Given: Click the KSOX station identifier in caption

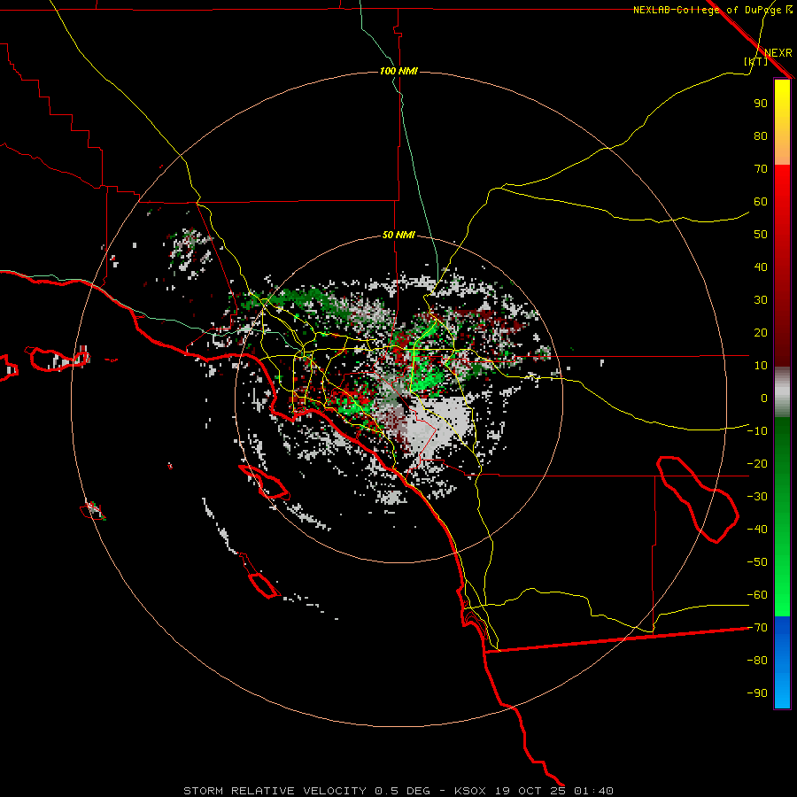Looking at the screenshot, I should coord(470,791).
